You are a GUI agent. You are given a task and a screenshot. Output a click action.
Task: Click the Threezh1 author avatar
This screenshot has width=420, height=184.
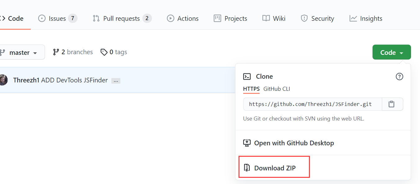(x=3, y=80)
